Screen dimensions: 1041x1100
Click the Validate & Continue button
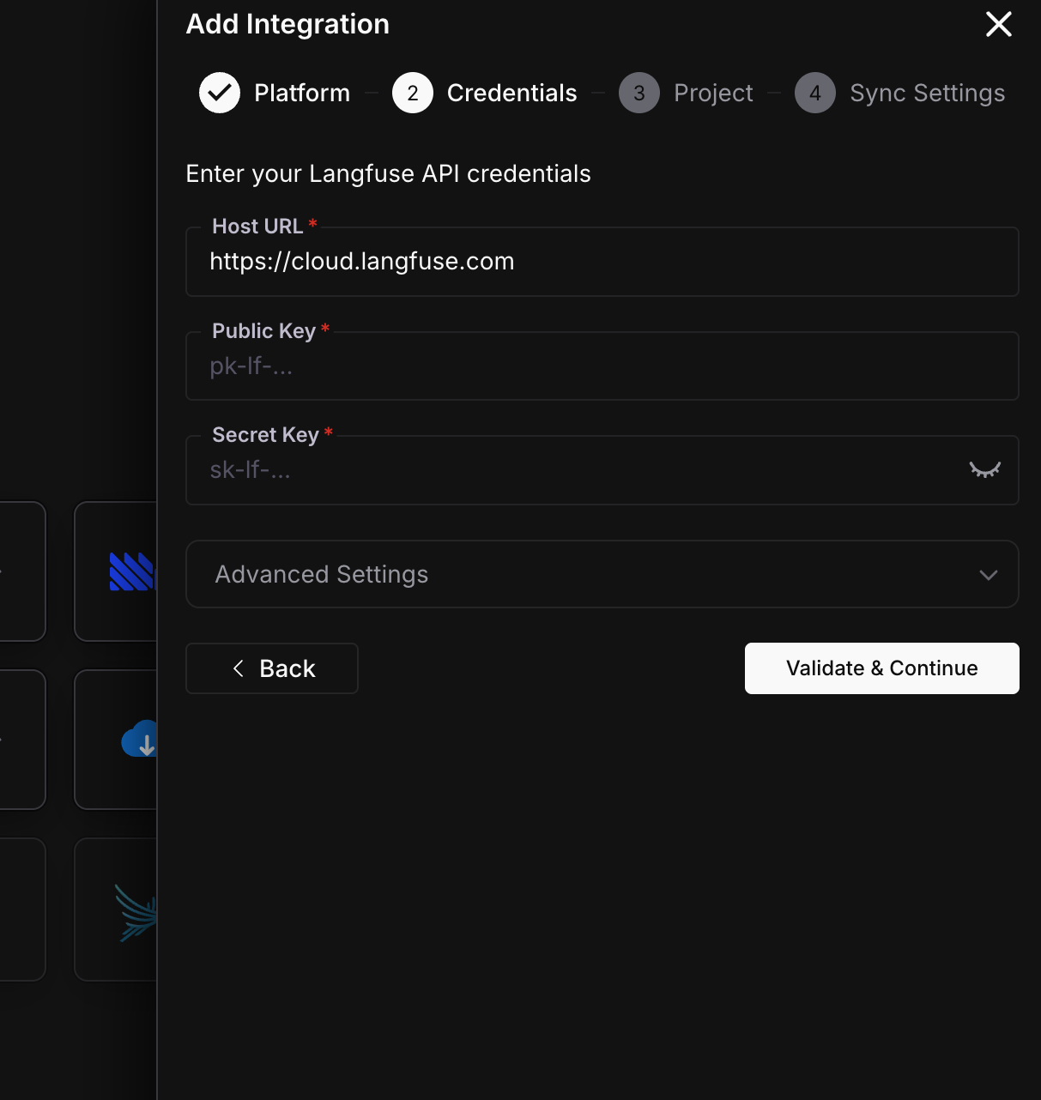(881, 668)
